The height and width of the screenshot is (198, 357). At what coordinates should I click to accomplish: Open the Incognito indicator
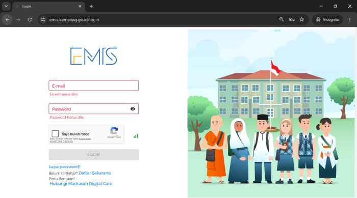point(327,19)
